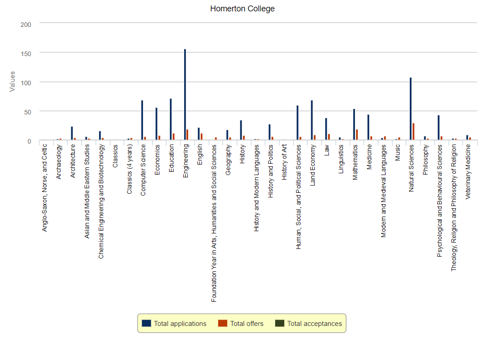
Task: Click the History of Art axis label
Action: pyautogui.click(x=285, y=162)
